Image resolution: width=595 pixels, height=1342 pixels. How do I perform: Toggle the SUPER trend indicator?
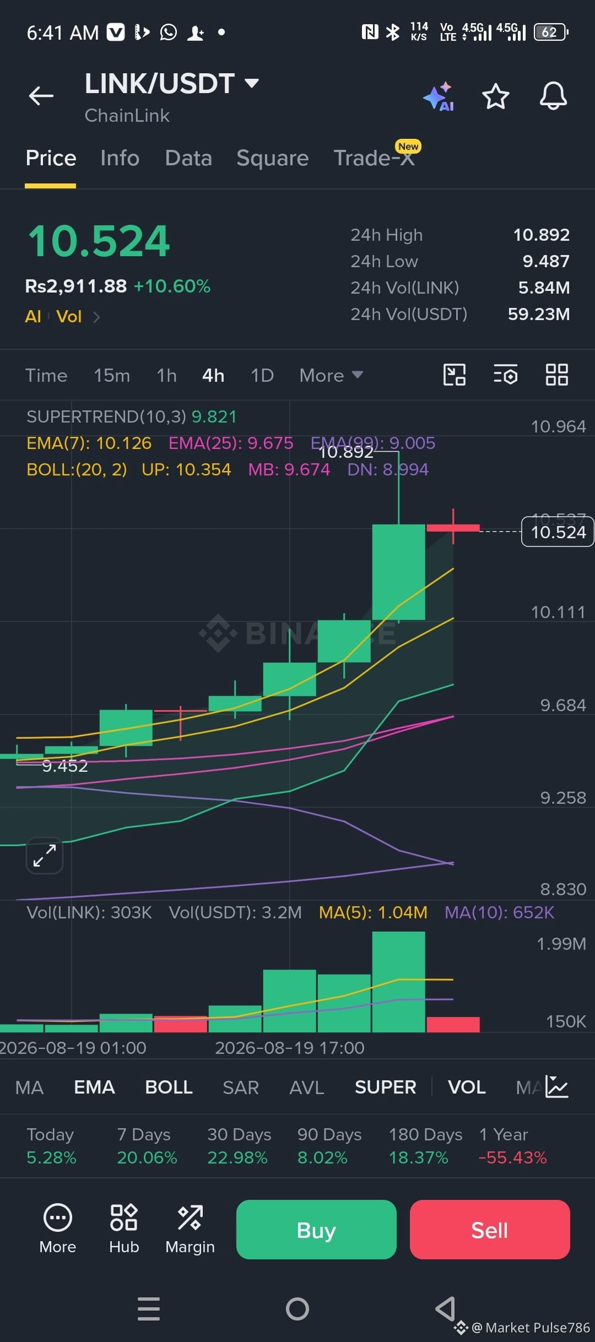pyautogui.click(x=386, y=1087)
